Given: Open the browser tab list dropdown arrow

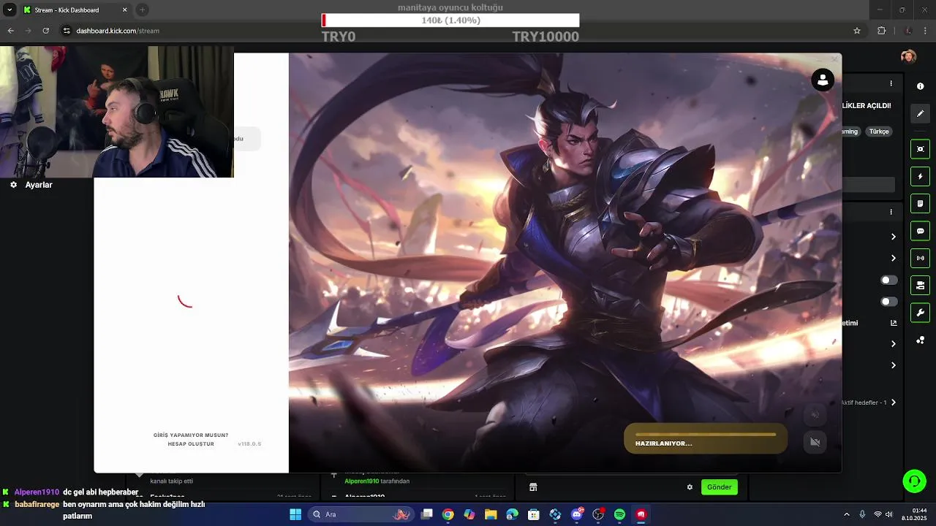Looking at the screenshot, I should pyautogui.click(x=10, y=10).
